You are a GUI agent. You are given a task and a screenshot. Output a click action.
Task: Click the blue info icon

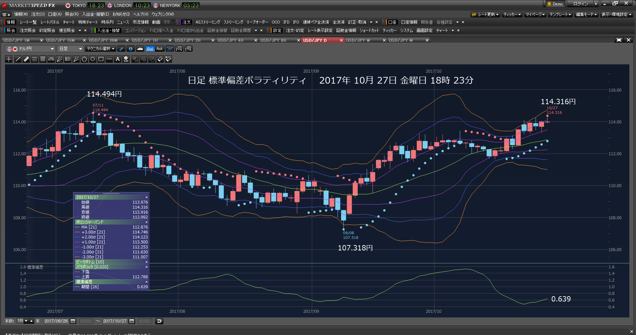tap(131, 49)
